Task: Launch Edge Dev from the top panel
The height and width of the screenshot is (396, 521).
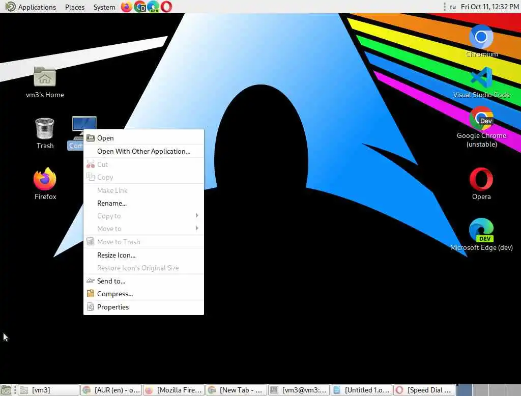Action: pyautogui.click(x=153, y=7)
